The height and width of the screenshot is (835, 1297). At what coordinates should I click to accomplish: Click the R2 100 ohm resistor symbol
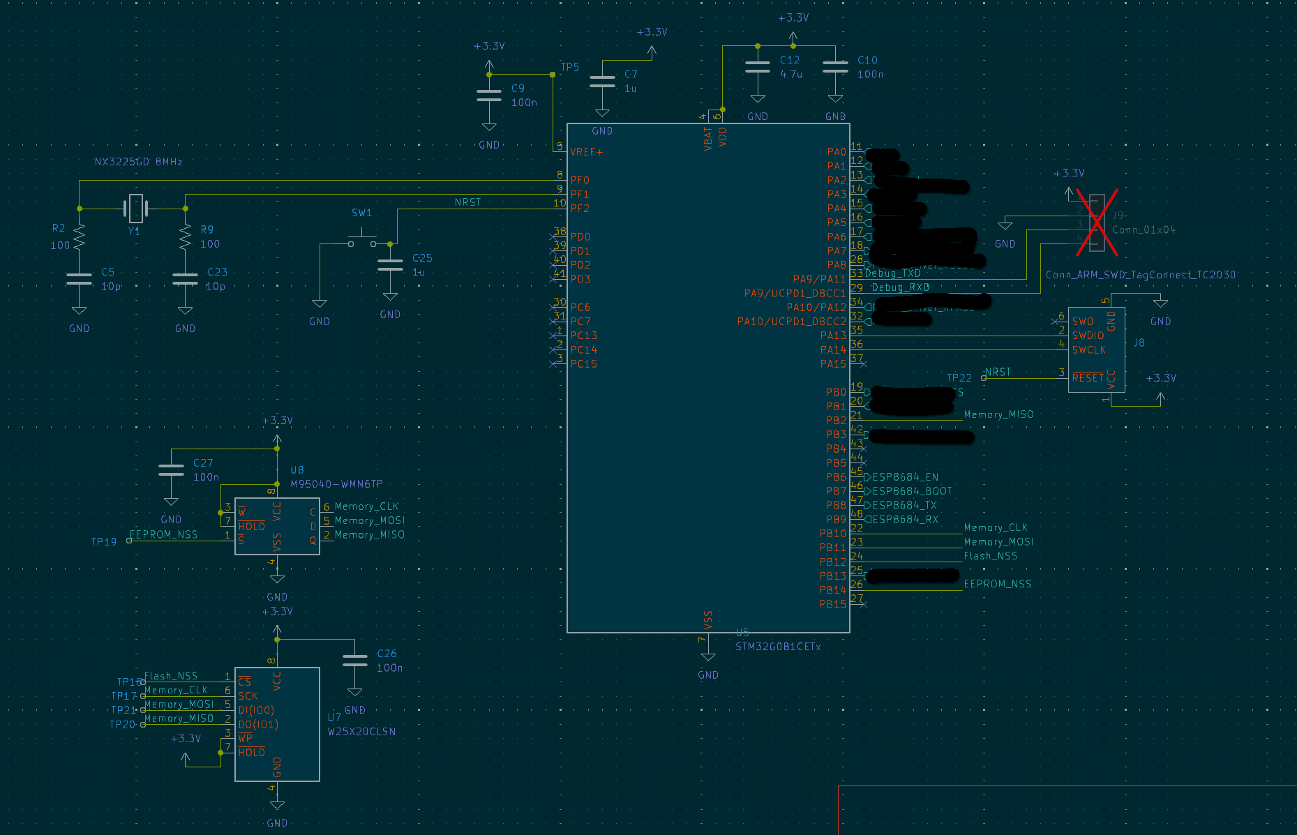pos(78,237)
